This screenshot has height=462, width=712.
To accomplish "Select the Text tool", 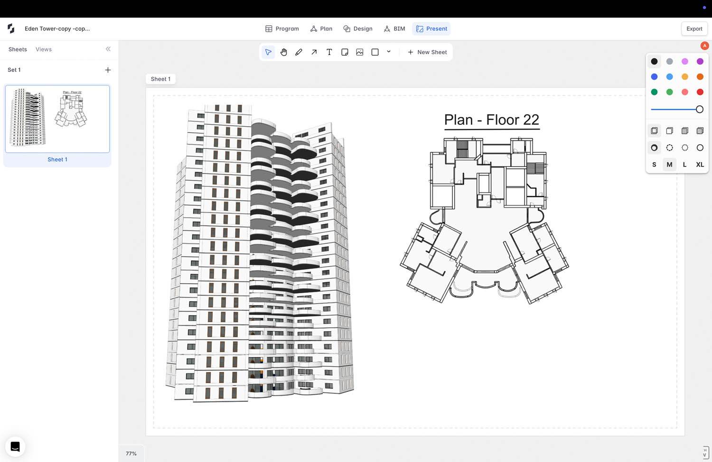I will pyautogui.click(x=329, y=52).
